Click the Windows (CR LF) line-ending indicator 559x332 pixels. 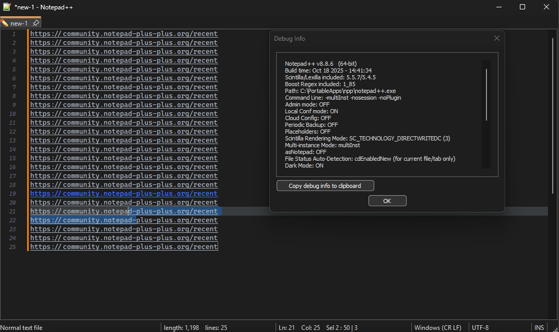click(x=438, y=327)
